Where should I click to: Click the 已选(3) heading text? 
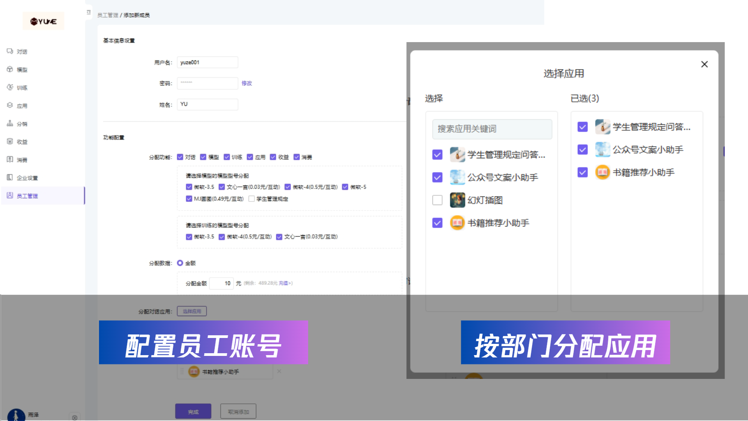pos(585,98)
